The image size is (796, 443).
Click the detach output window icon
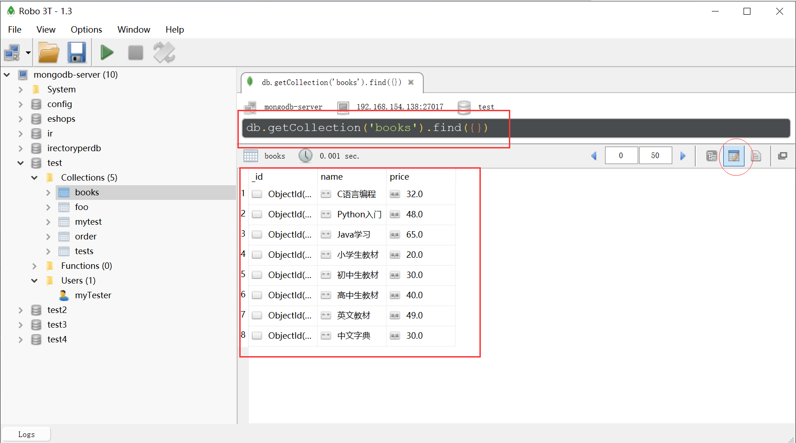782,156
